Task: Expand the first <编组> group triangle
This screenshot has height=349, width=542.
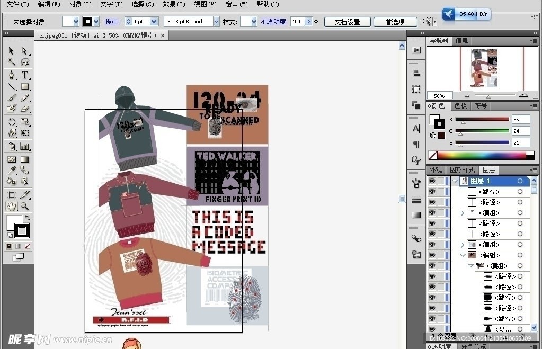Action: 463,213
